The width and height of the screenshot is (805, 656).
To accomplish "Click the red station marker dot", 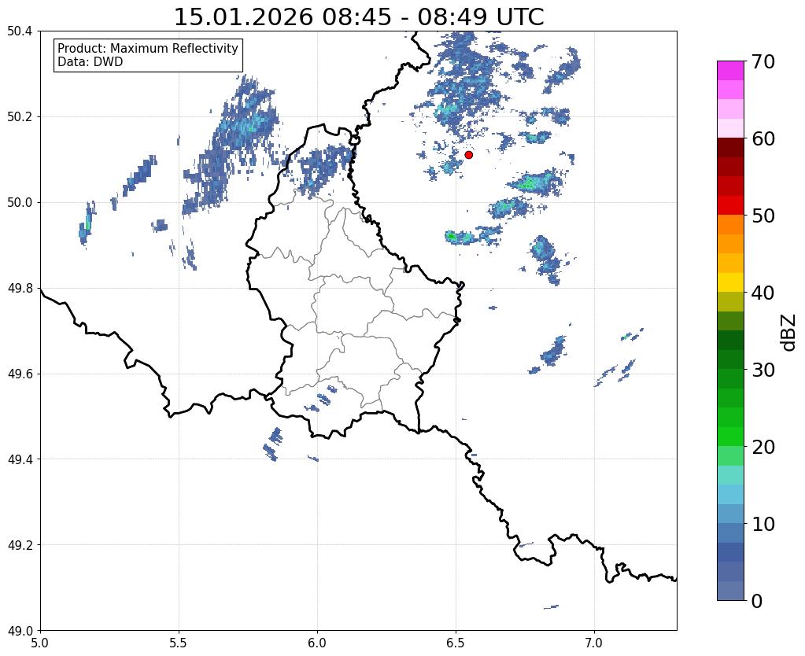I will point(468,154).
